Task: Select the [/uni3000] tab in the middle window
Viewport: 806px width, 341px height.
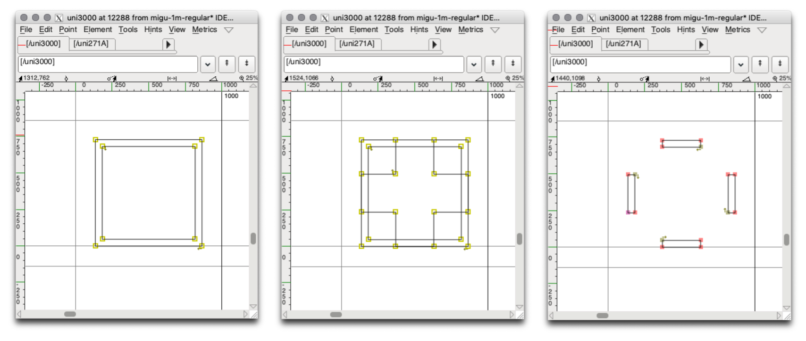Action: 309,44
